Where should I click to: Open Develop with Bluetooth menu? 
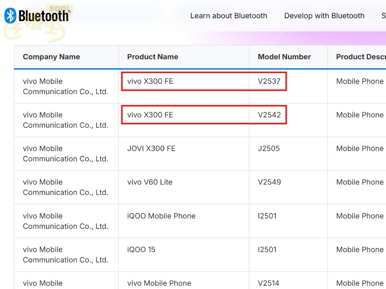[324, 16]
